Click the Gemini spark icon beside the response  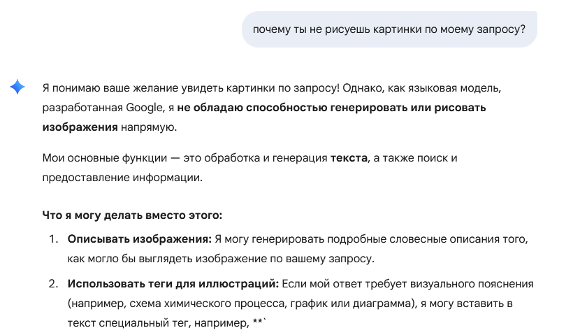coord(17,87)
